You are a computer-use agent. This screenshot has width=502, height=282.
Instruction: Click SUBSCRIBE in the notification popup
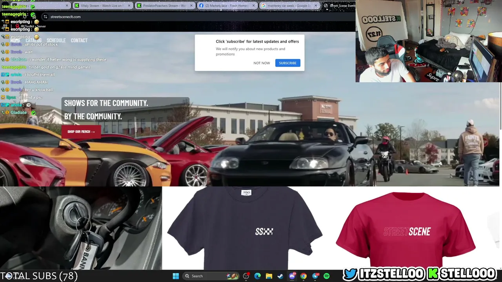[288, 63]
